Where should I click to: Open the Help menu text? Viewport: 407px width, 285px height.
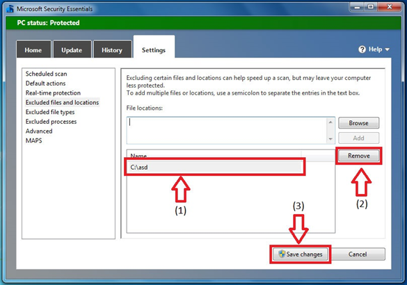click(375, 49)
